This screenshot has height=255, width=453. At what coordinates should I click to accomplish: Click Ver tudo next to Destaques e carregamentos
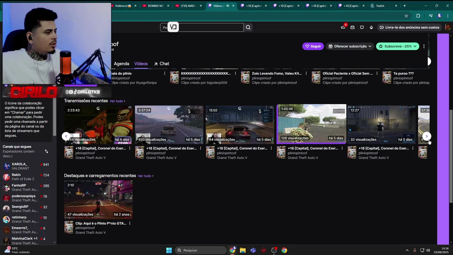[x=146, y=176]
